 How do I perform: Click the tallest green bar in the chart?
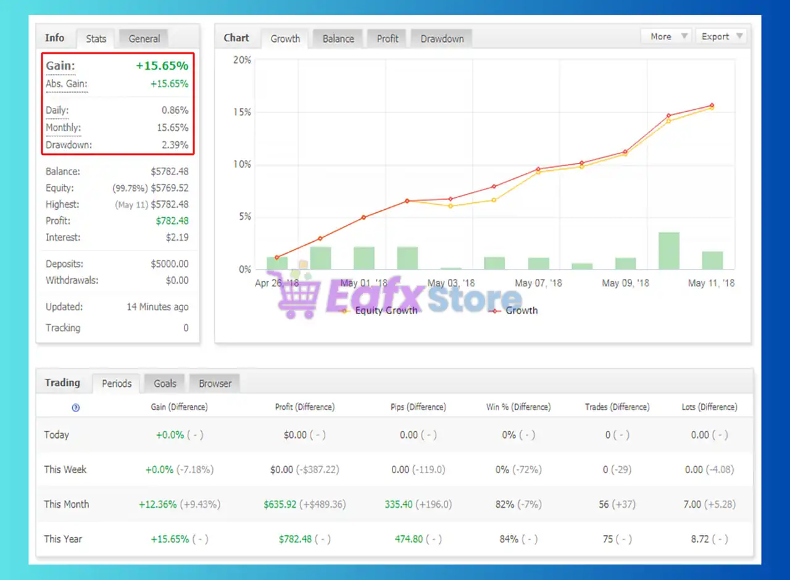669,251
